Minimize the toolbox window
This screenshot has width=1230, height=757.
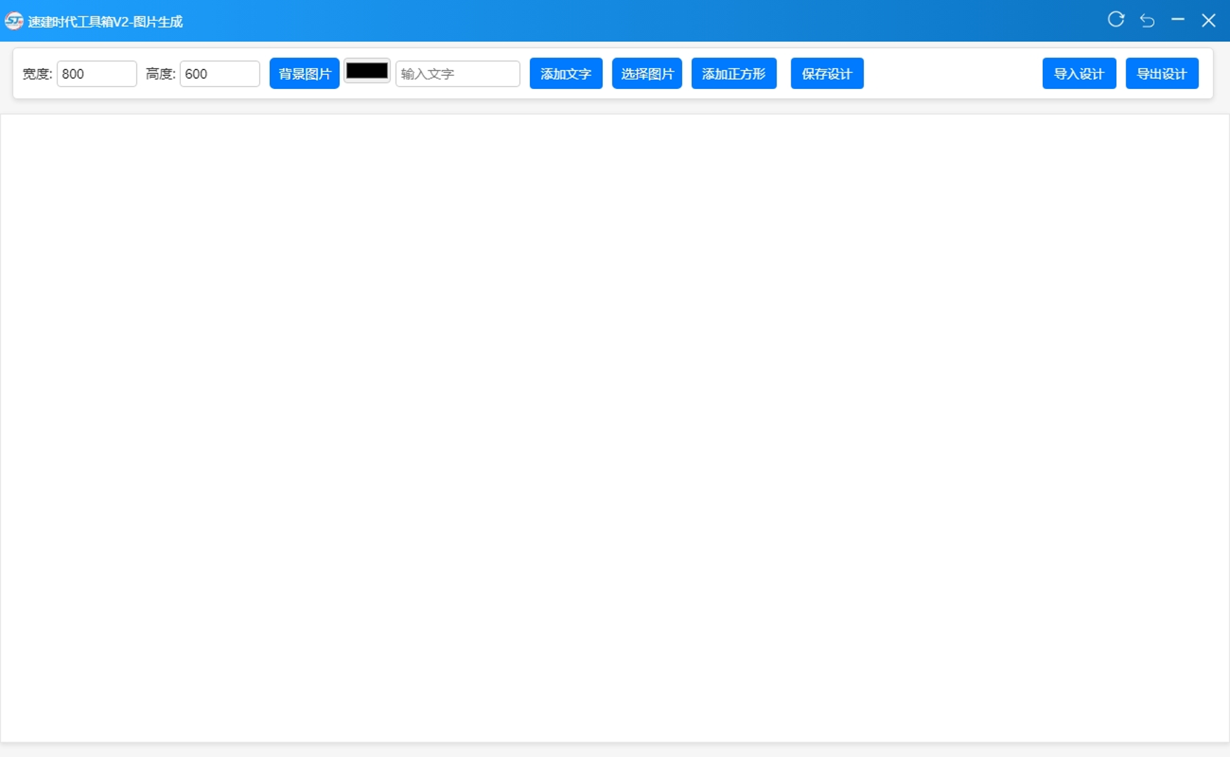(1177, 20)
